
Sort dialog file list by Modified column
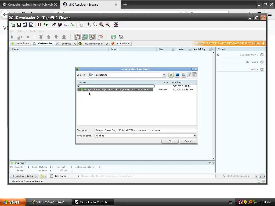[x=183, y=82]
